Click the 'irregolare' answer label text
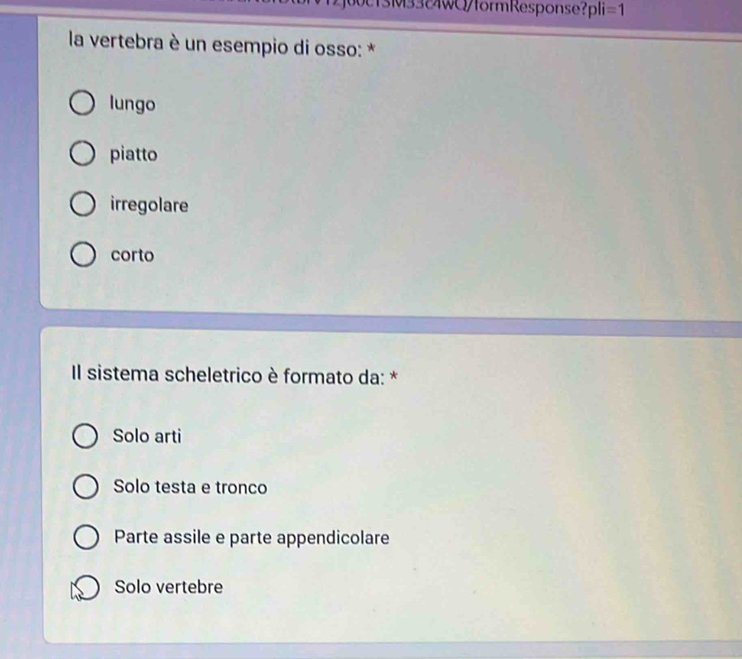This screenshot has width=742, height=659. click(149, 205)
